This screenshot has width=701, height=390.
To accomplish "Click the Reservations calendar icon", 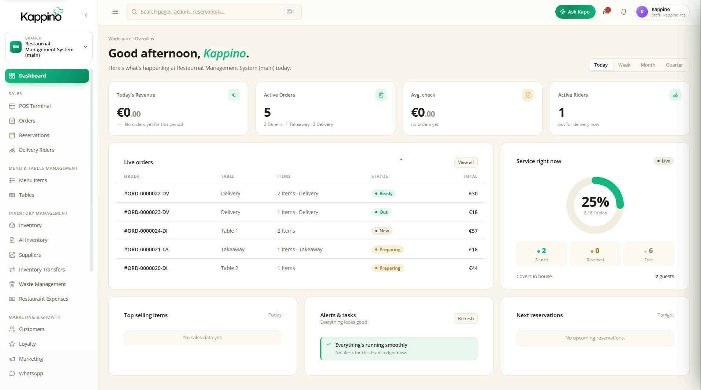I will [x=12, y=135].
